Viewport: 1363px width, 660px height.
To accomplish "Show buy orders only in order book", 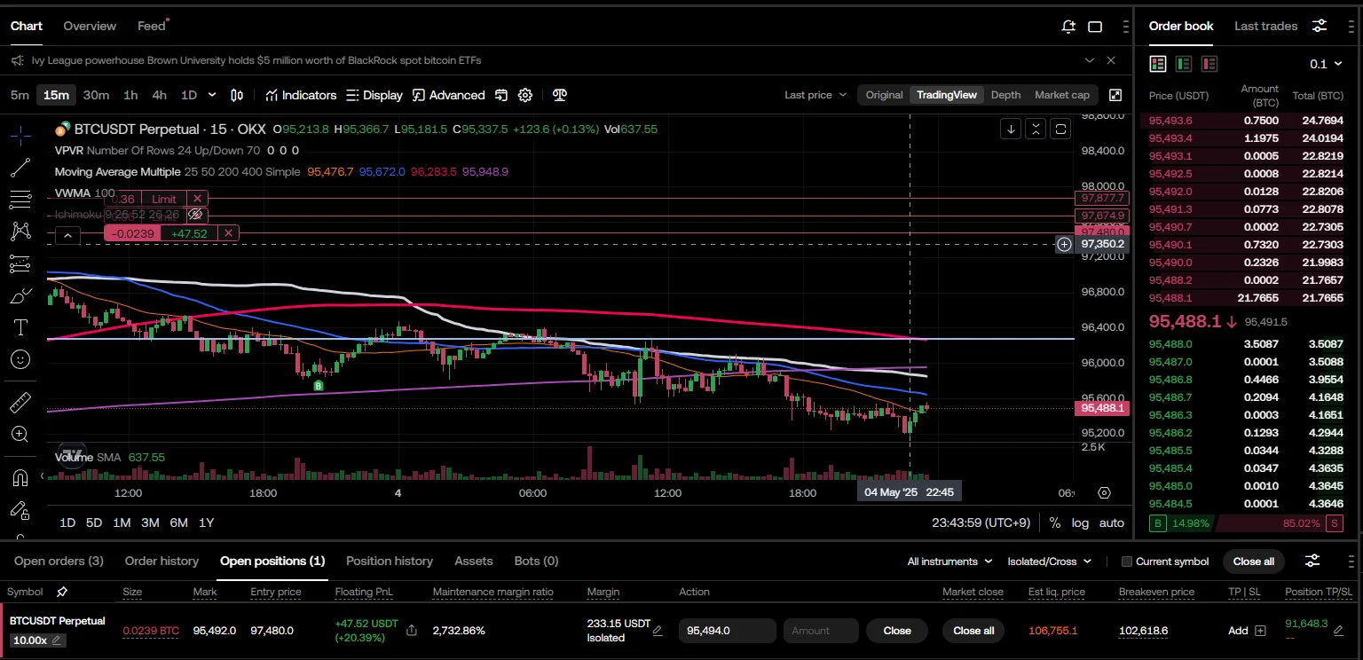I will tap(1183, 64).
